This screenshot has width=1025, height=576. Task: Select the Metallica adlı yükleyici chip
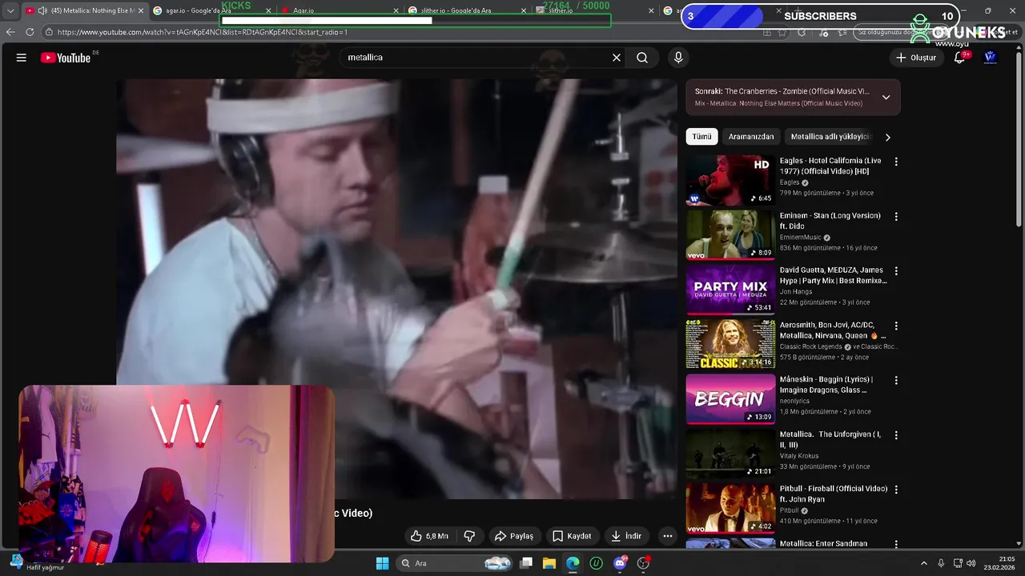830,137
